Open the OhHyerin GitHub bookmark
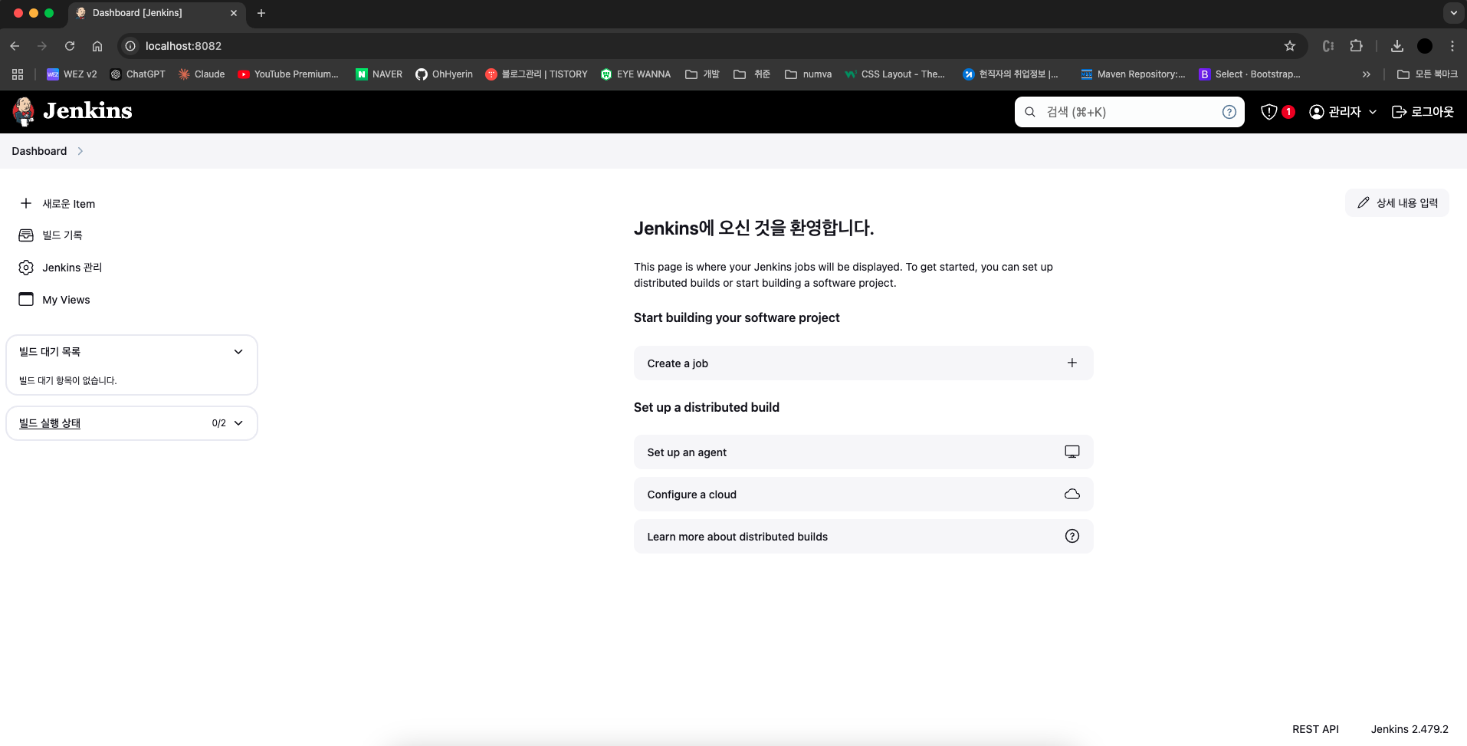This screenshot has height=746, width=1467. 445,74
